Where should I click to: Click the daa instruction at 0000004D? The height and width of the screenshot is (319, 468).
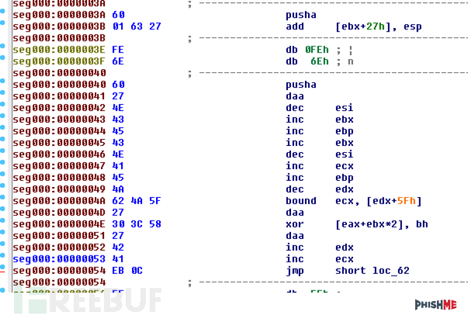(x=295, y=213)
